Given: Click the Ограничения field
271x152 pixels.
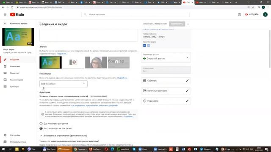Looking at the screenshot, I should click(x=166, y=70).
